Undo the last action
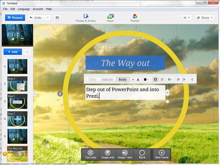 (x=36, y=18)
